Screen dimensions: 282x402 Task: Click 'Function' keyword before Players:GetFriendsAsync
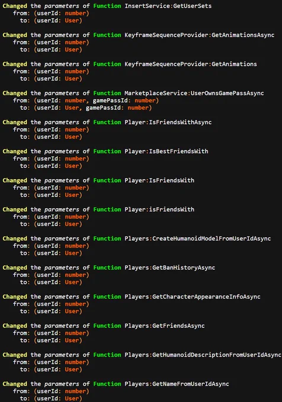(x=107, y=326)
